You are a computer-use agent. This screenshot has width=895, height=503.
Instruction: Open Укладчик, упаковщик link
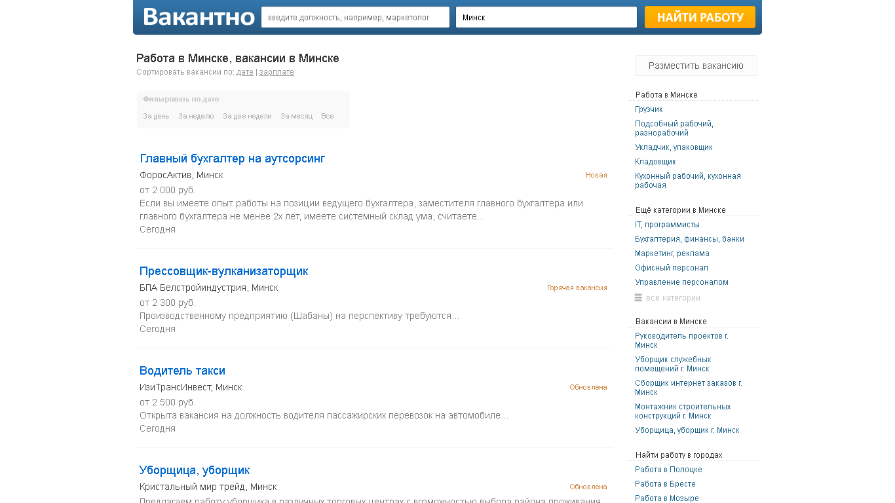(674, 147)
